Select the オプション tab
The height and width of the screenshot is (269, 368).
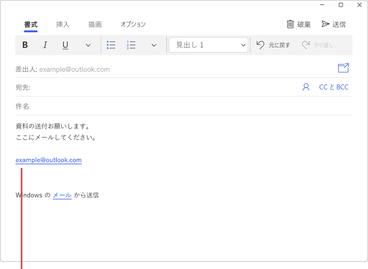(x=133, y=24)
